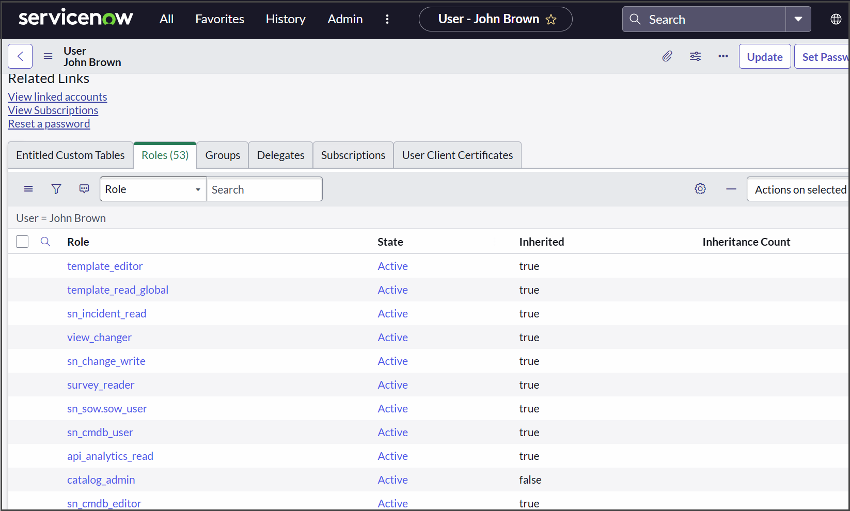Open the personalize form settings icon

(695, 56)
